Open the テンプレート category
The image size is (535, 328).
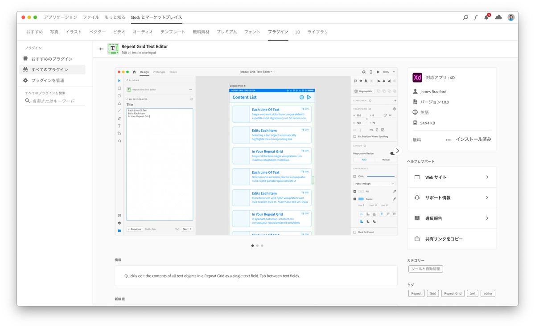click(x=173, y=32)
